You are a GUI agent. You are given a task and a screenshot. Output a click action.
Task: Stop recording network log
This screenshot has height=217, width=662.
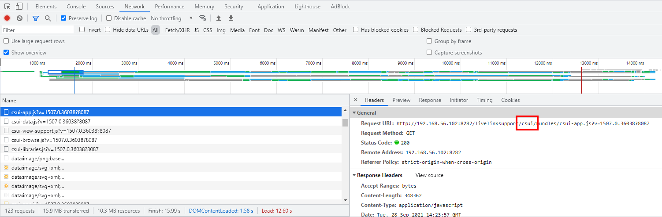7,18
